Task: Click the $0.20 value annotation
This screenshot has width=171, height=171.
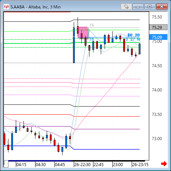Action: (133, 35)
